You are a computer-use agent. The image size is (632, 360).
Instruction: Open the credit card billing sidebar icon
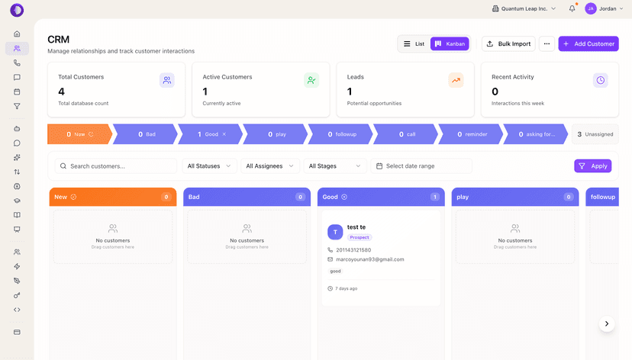17,333
